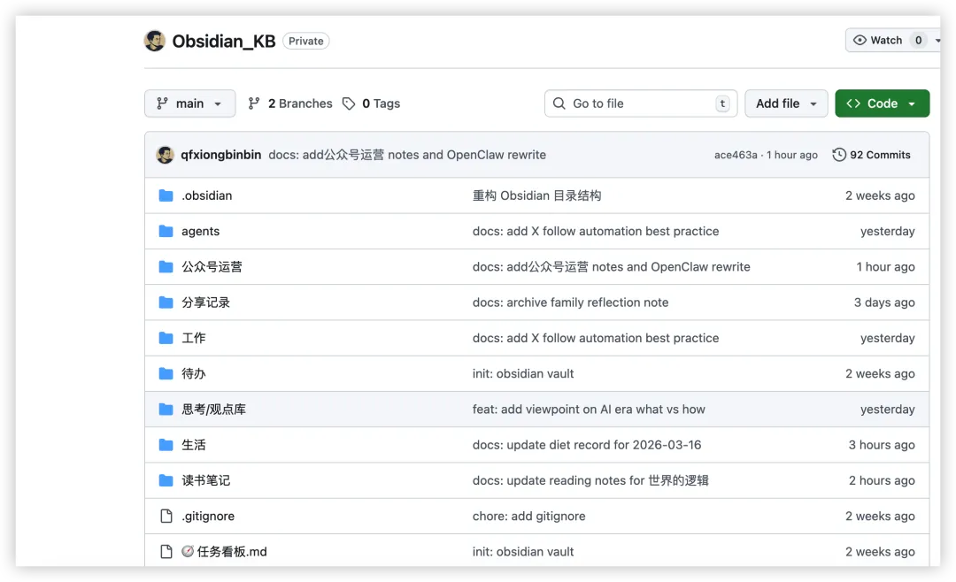Click the watcher count 0 beside Watch
Viewport: 956px width, 582px height.
tap(918, 40)
